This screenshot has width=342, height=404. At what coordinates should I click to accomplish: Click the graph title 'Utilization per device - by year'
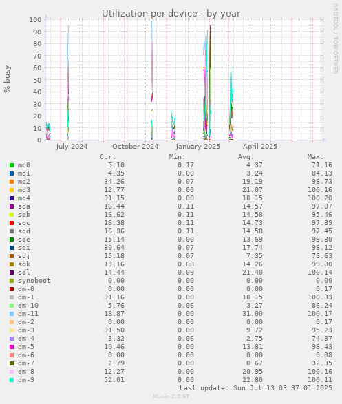pos(171,13)
